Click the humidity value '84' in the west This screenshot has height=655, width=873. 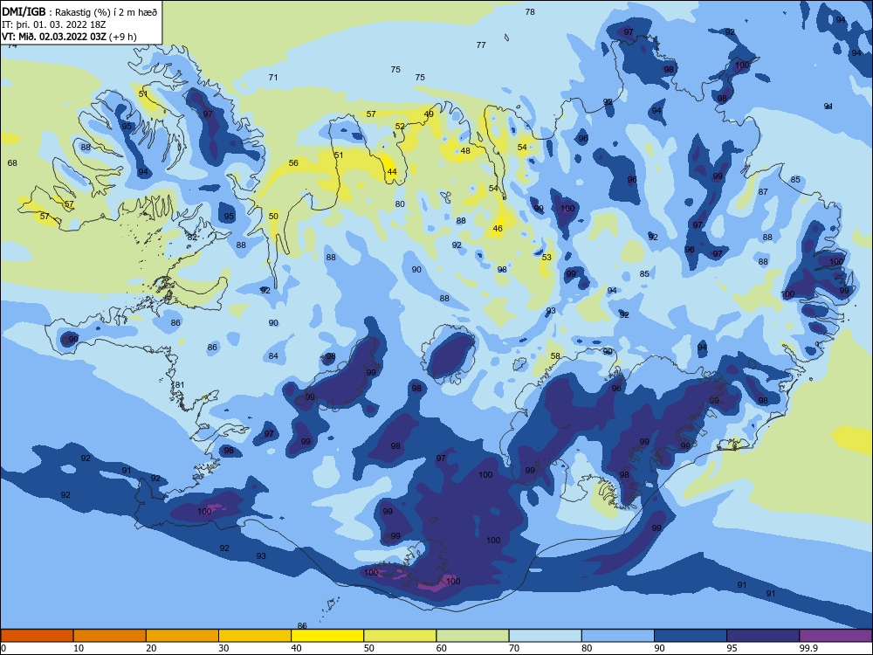272,356
